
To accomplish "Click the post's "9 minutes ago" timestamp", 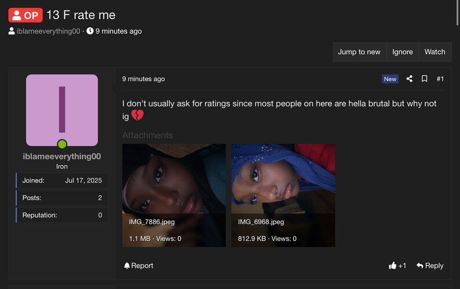I will coord(143,79).
